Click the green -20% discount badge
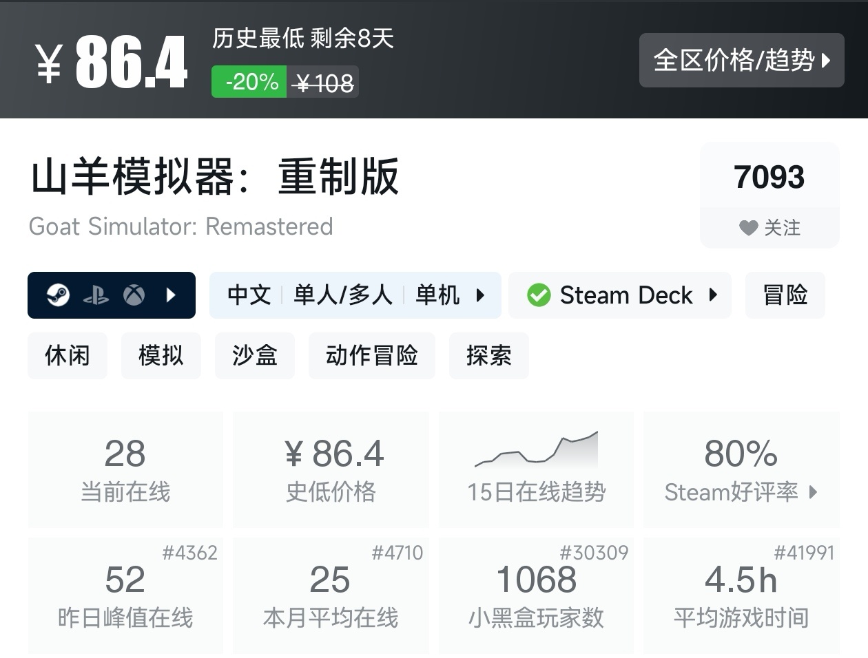 (249, 82)
